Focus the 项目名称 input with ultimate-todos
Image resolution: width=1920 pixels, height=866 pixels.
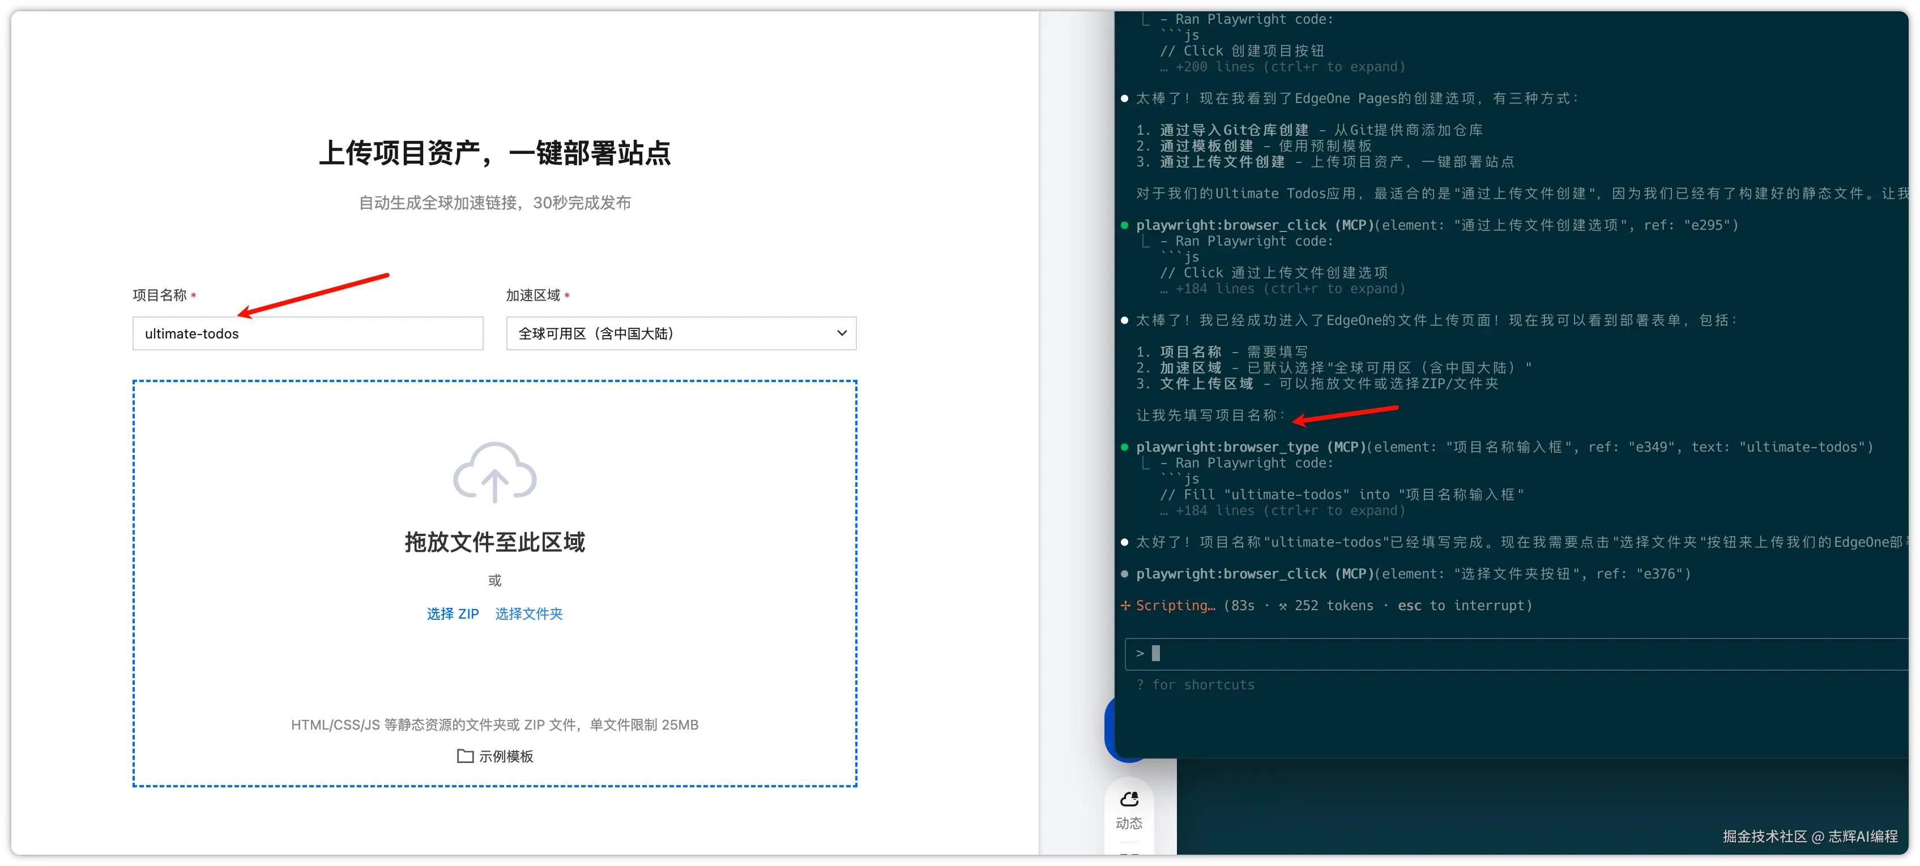pyautogui.click(x=307, y=333)
